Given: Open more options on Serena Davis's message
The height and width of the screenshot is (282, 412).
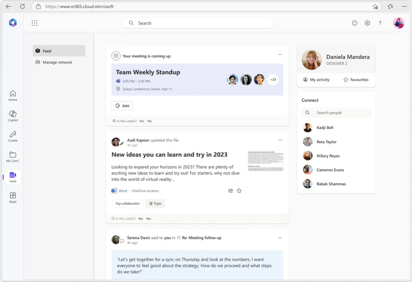Looking at the screenshot, I should (x=280, y=237).
